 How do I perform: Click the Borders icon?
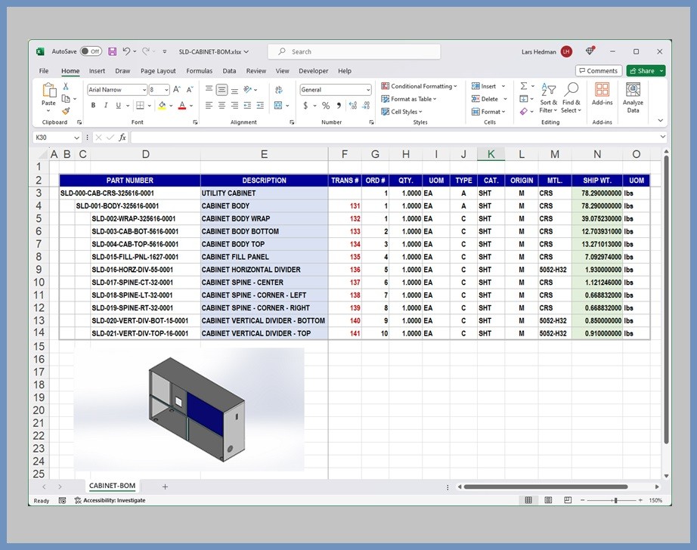point(140,105)
